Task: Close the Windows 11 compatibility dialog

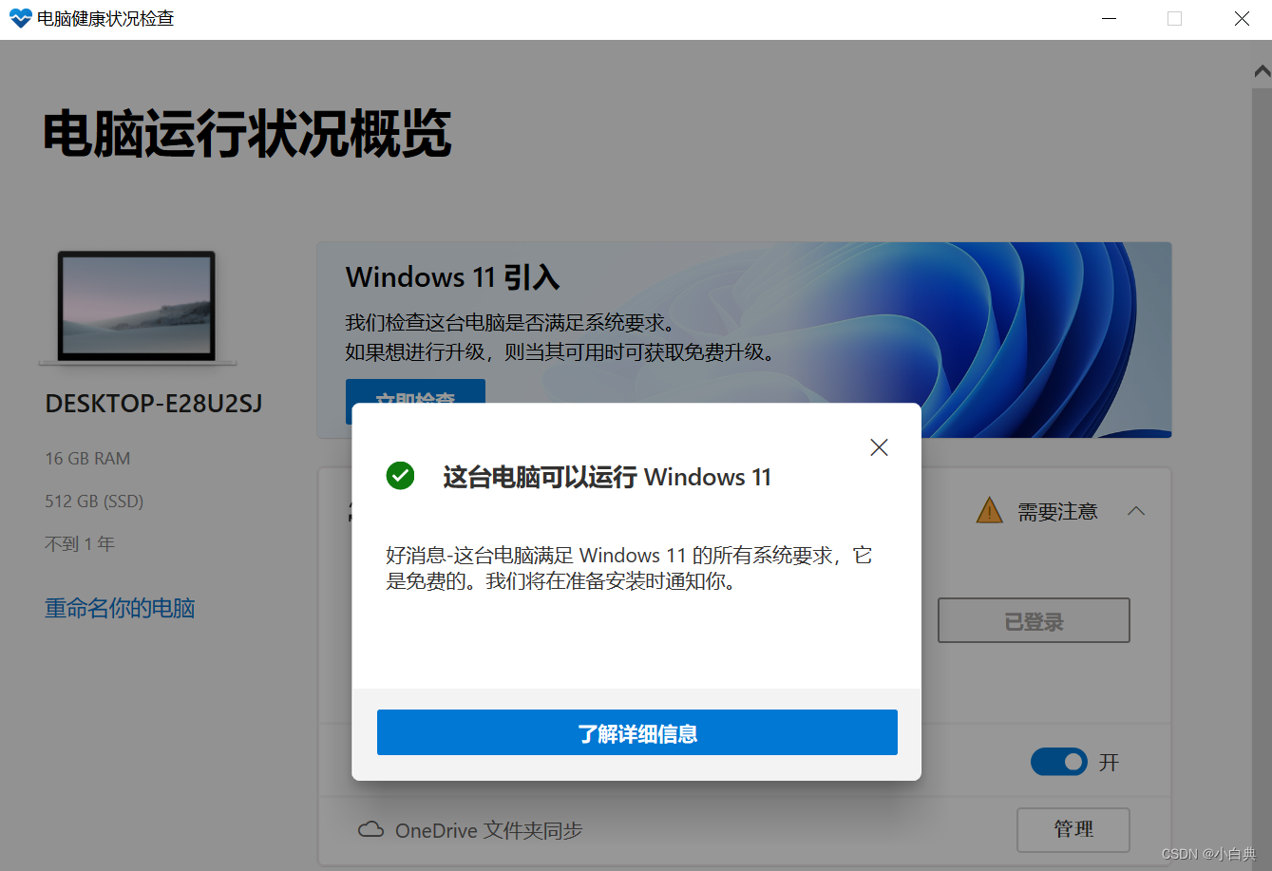Action: point(879,447)
